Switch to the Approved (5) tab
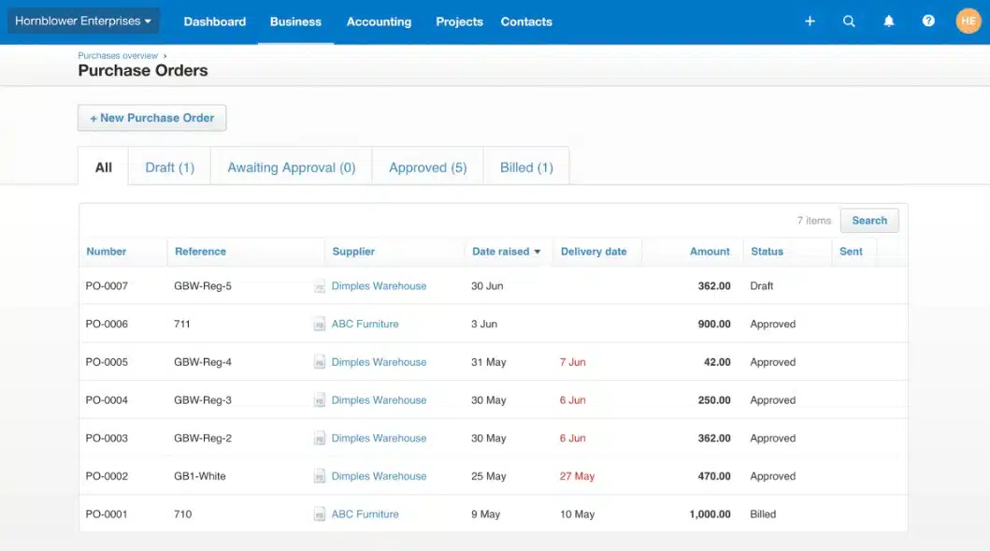Image resolution: width=990 pixels, height=551 pixels. tap(427, 167)
